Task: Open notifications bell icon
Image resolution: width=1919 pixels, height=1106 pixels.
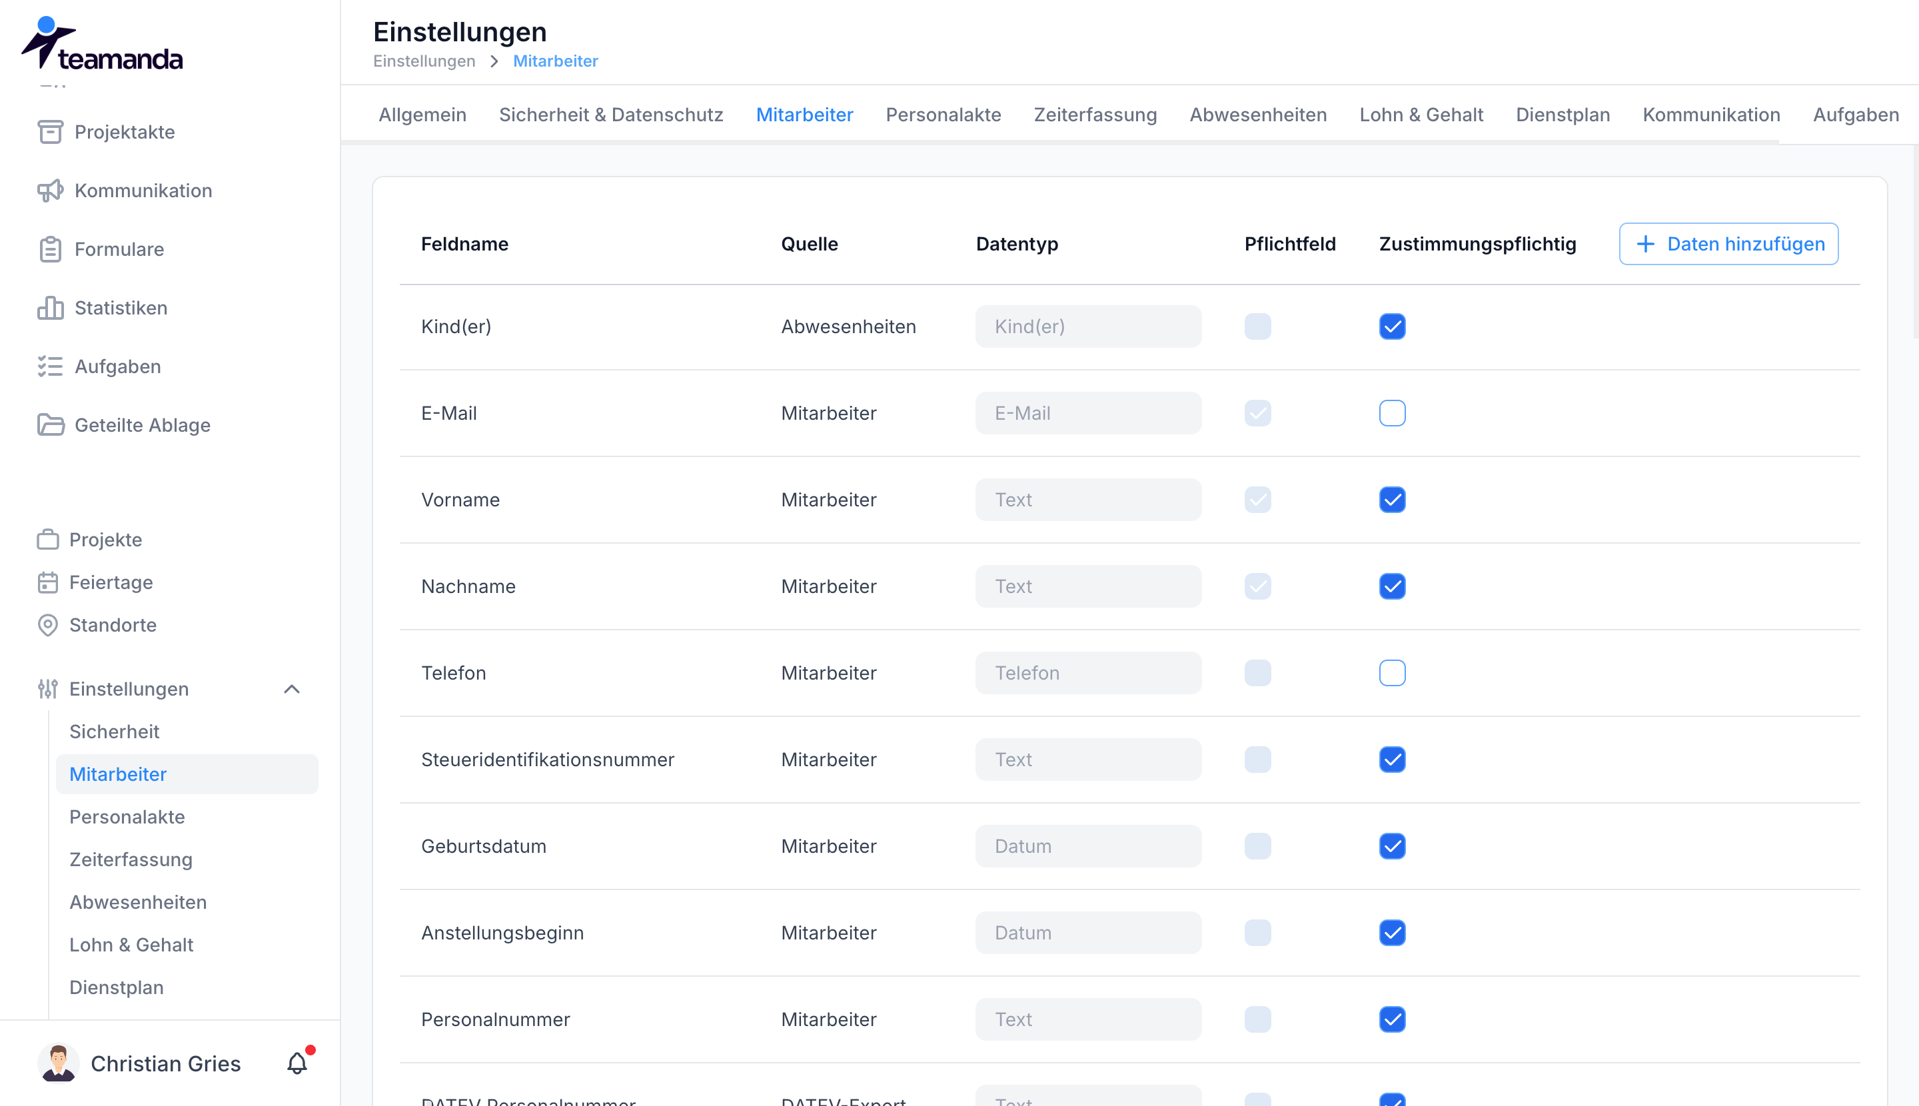Action: click(x=297, y=1063)
